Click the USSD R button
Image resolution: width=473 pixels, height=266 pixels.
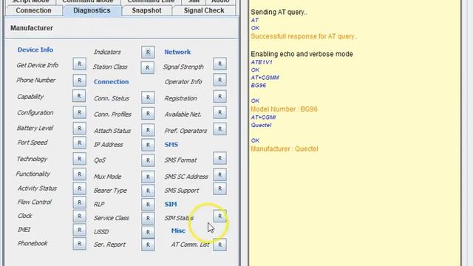148,232
